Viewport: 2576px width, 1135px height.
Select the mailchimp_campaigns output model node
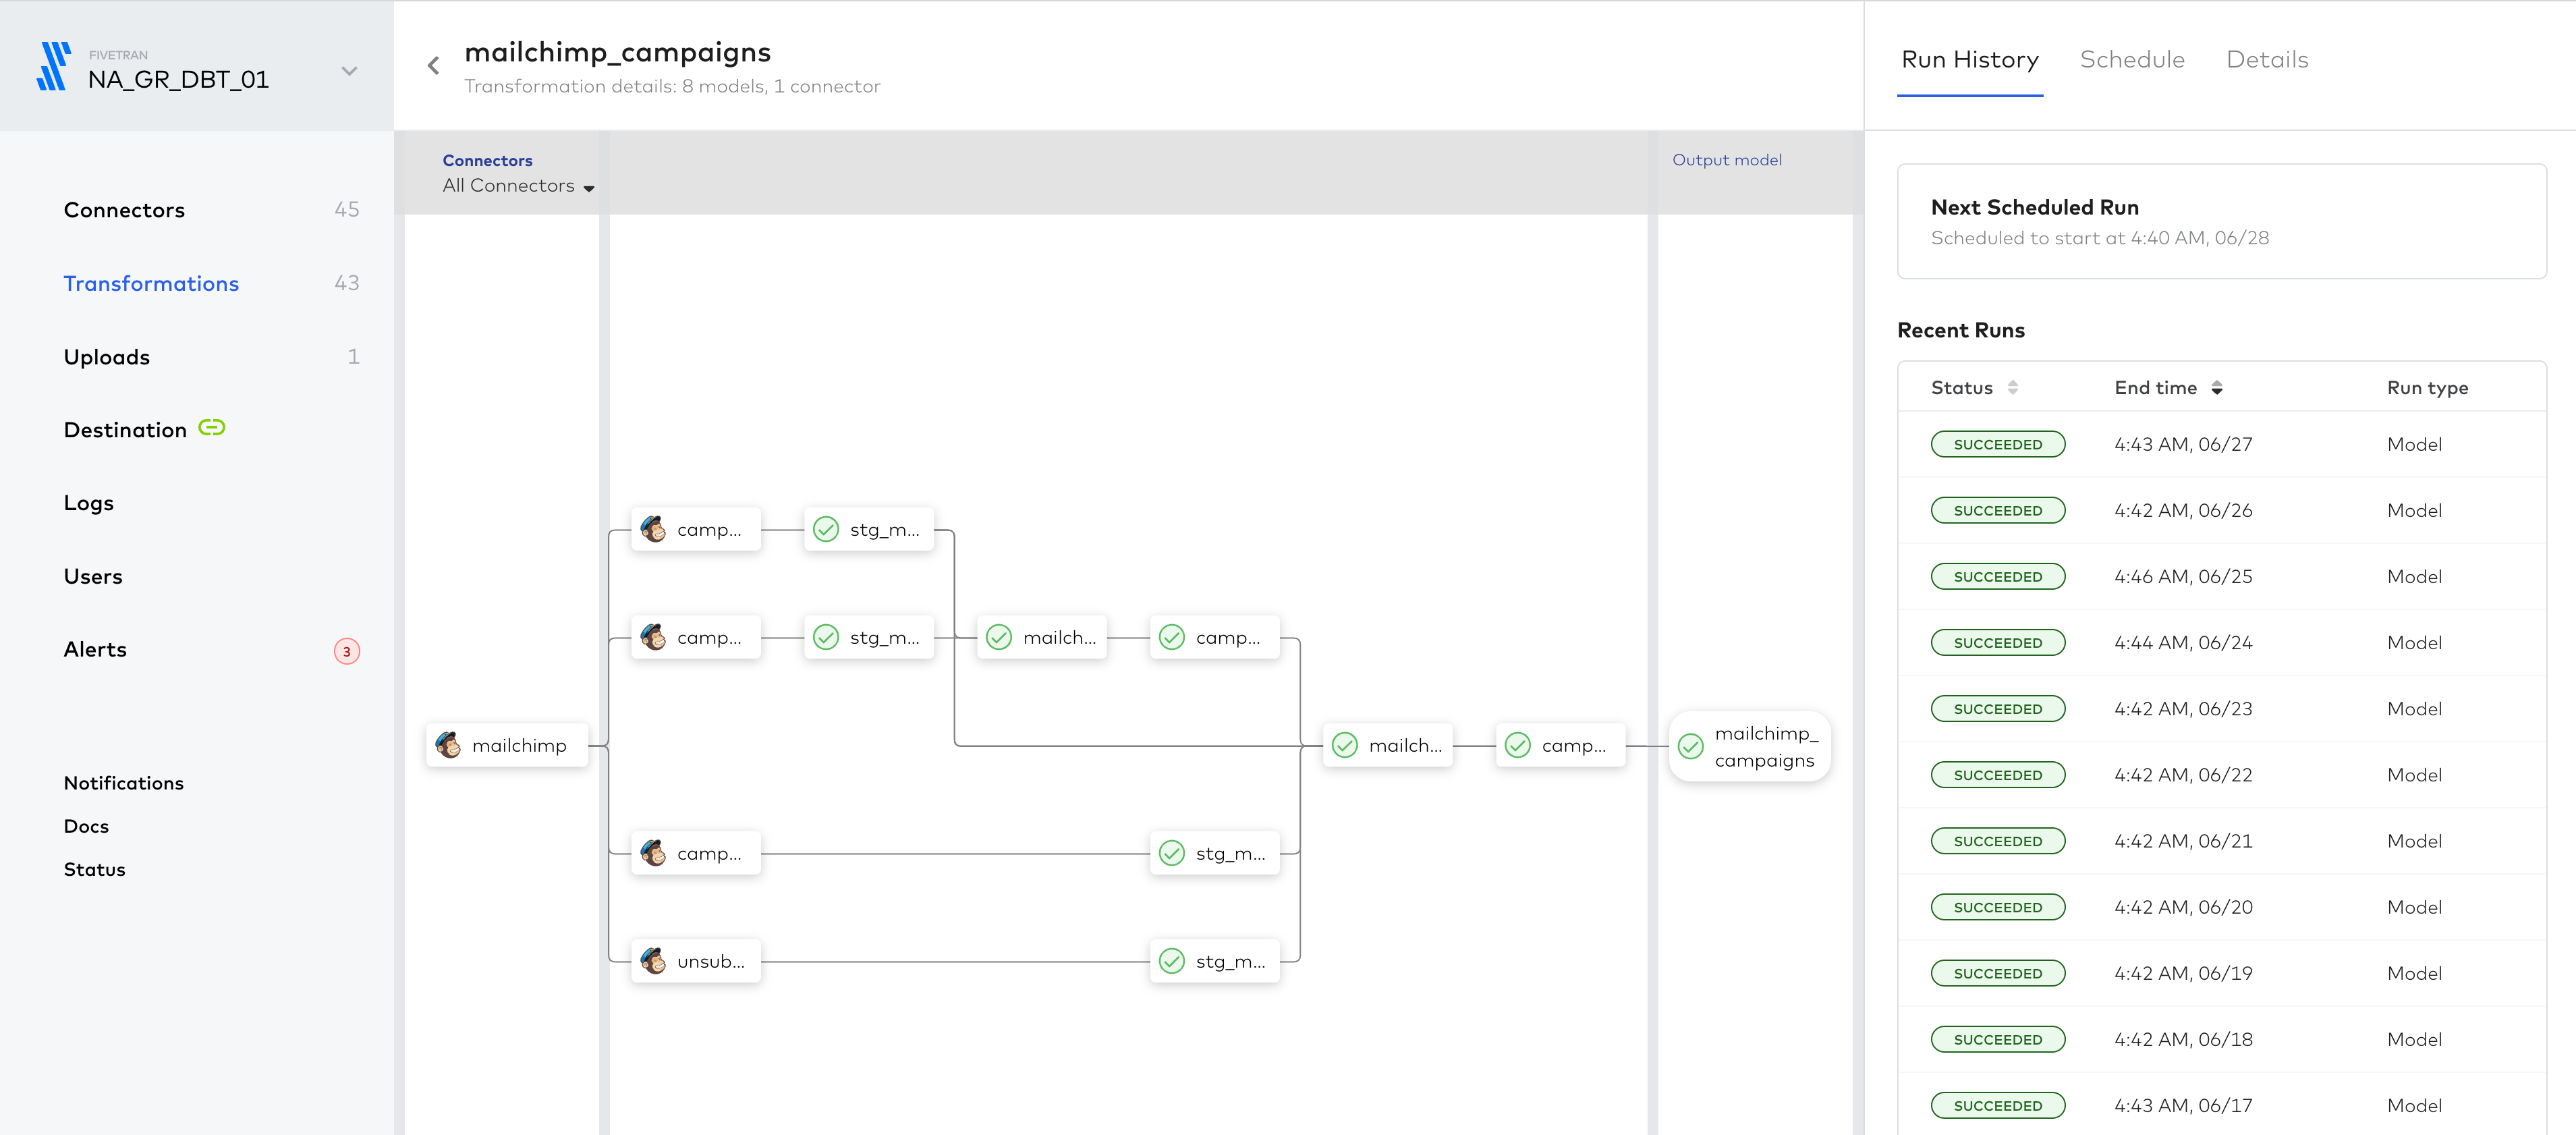pos(1750,747)
